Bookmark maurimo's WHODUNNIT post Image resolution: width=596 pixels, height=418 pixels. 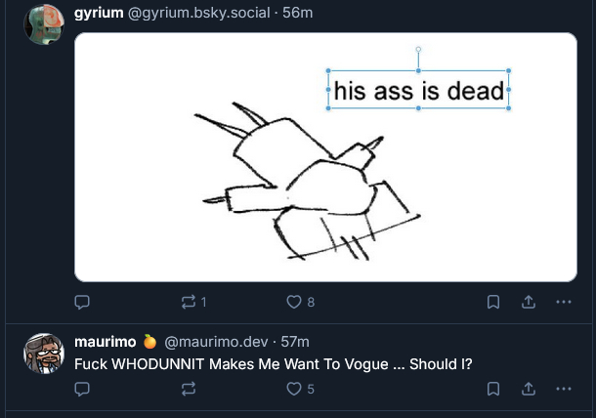pos(494,389)
